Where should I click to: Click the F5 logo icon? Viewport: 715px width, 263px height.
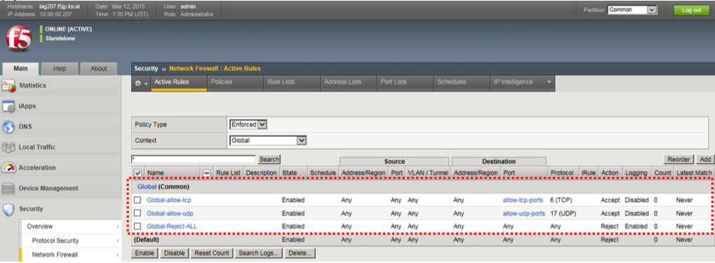click(19, 39)
